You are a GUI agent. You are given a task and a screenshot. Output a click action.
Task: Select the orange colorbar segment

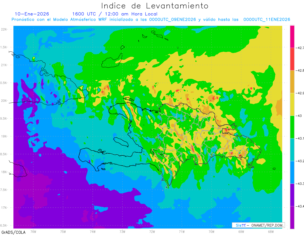click(292, 82)
